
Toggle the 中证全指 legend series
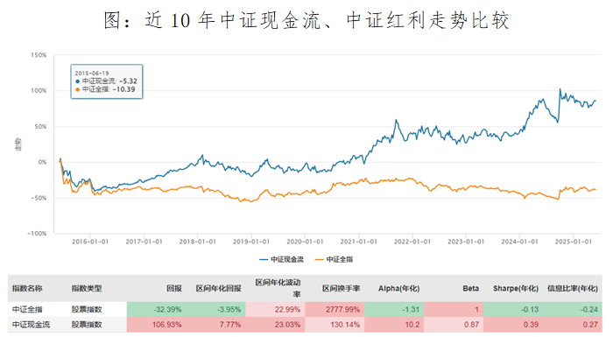(335, 259)
